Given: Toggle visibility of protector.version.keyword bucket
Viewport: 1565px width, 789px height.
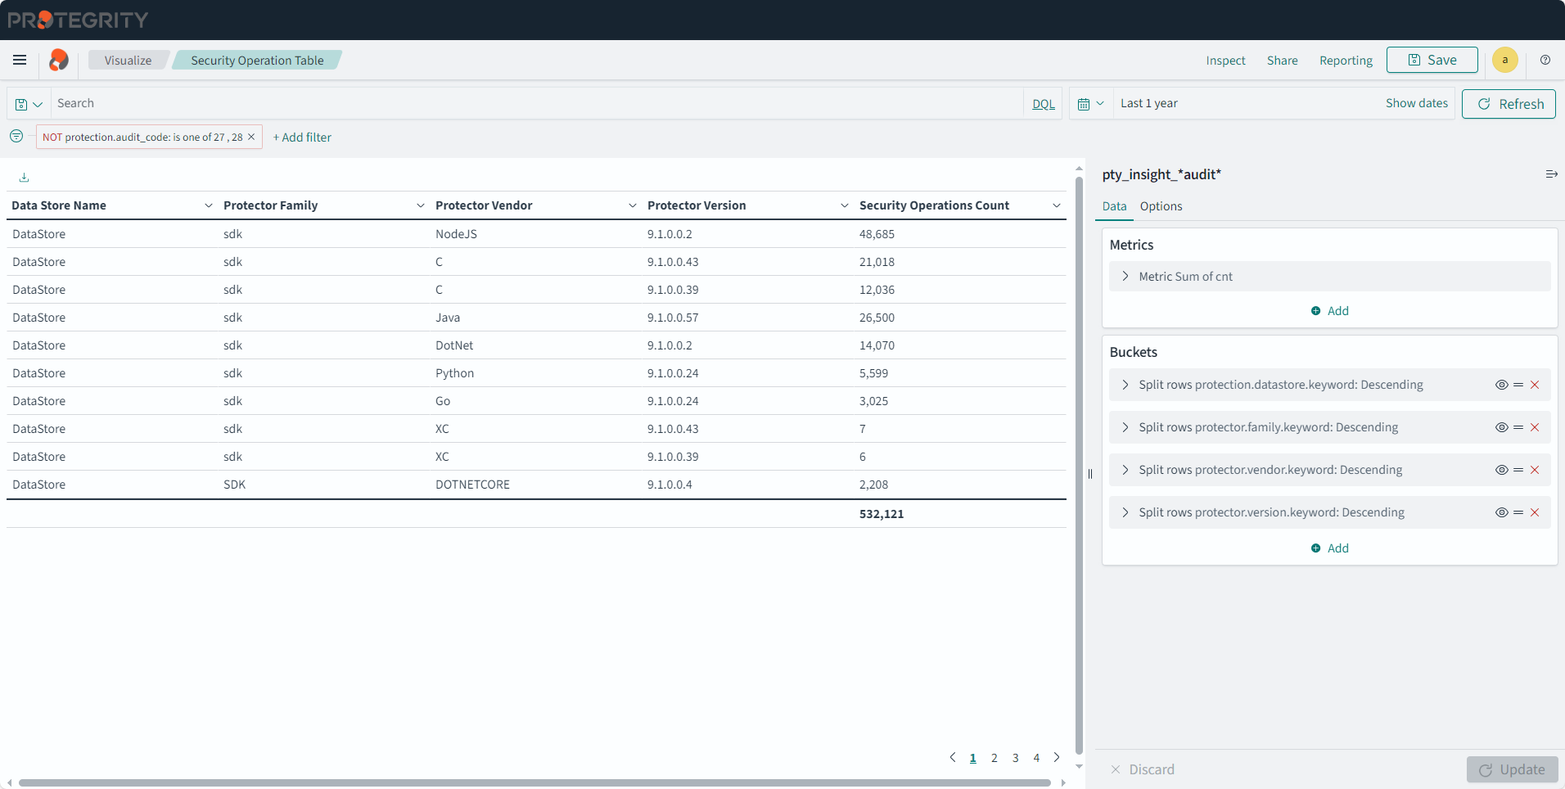Looking at the screenshot, I should point(1501,512).
